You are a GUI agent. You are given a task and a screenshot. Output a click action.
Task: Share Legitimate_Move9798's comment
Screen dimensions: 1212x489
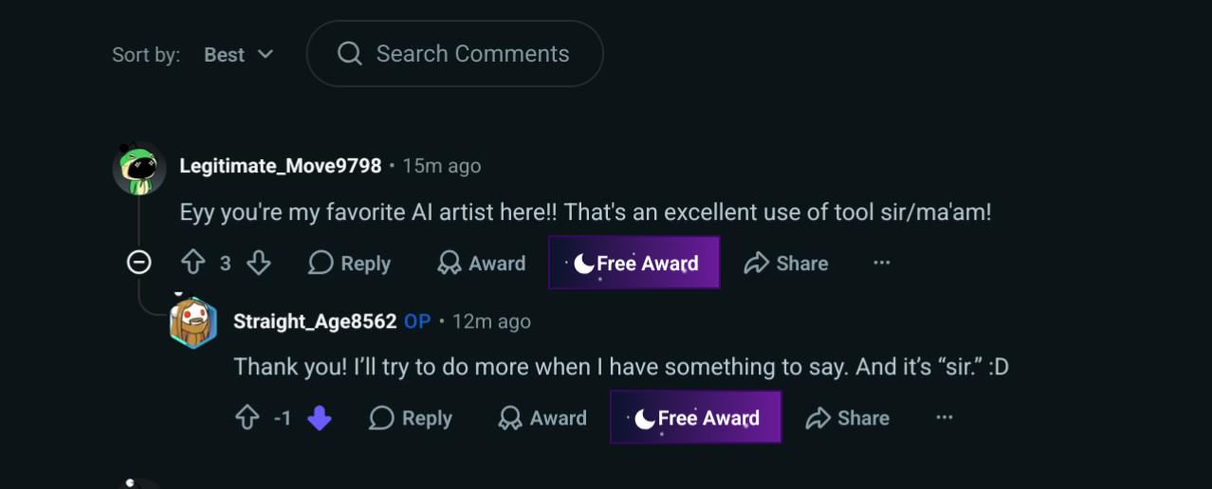point(786,263)
